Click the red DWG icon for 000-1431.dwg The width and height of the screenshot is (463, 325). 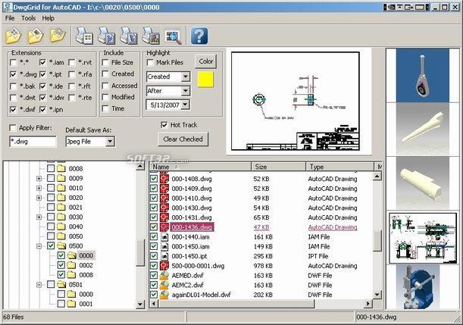[164, 217]
